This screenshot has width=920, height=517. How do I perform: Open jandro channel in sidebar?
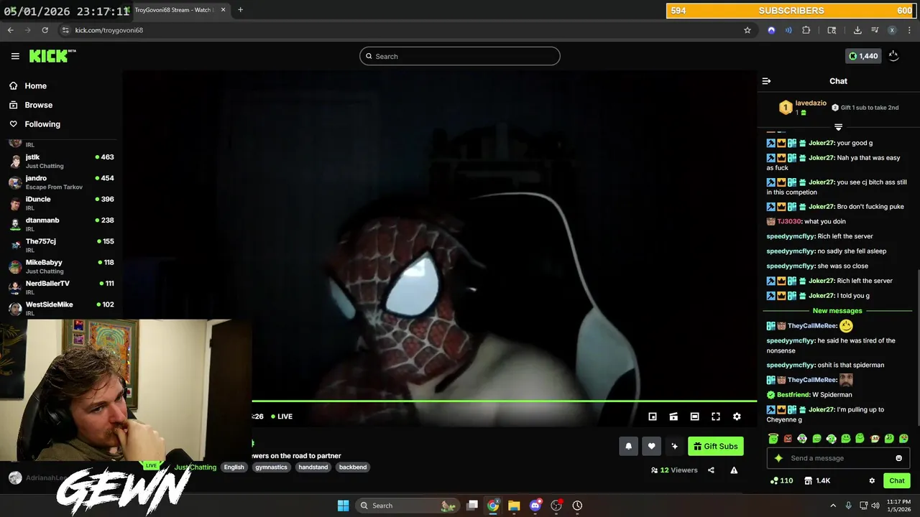click(x=61, y=182)
